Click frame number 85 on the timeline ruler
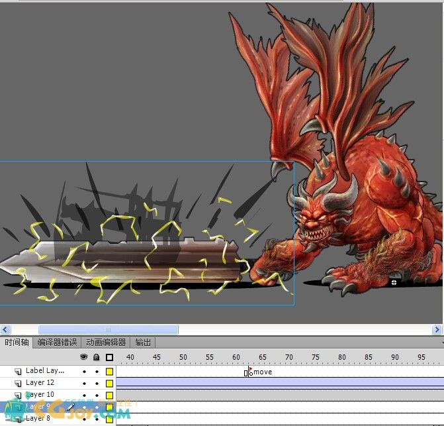Viewport: 444px width, 426px height. [369, 357]
